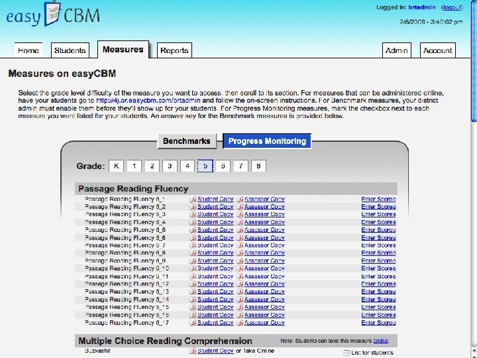Click PDF icon for Assessor Copy 5_3
The width and height of the screenshot is (477, 358).
coord(240,215)
